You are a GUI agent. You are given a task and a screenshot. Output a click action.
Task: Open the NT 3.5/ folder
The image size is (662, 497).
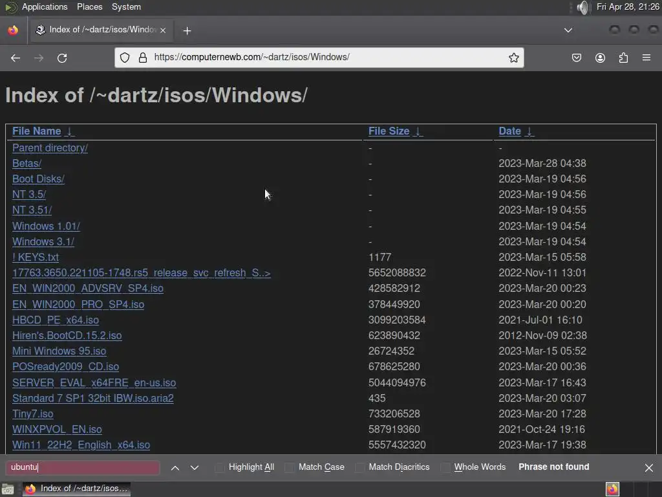point(29,194)
